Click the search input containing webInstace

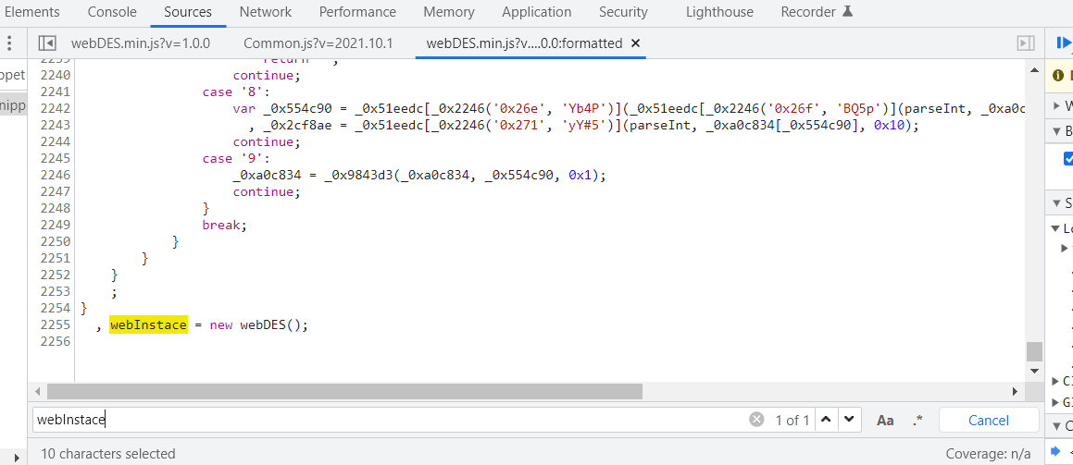click(390, 420)
